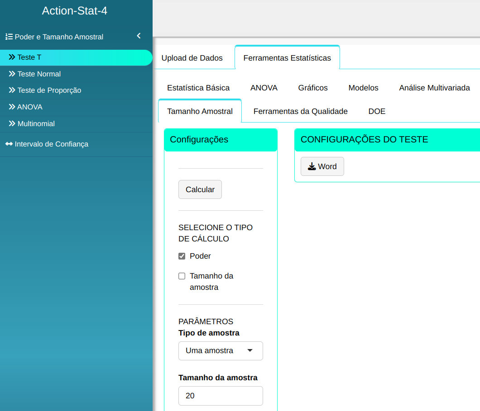Go to the DOE tab

pos(377,111)
